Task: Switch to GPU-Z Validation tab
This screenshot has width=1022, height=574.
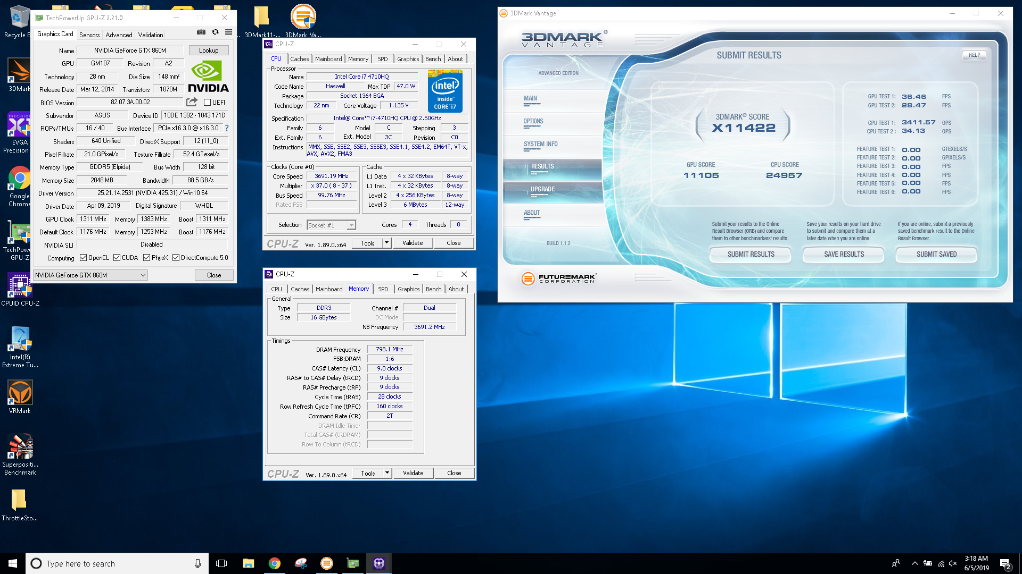Action: [x=151, y=35]
